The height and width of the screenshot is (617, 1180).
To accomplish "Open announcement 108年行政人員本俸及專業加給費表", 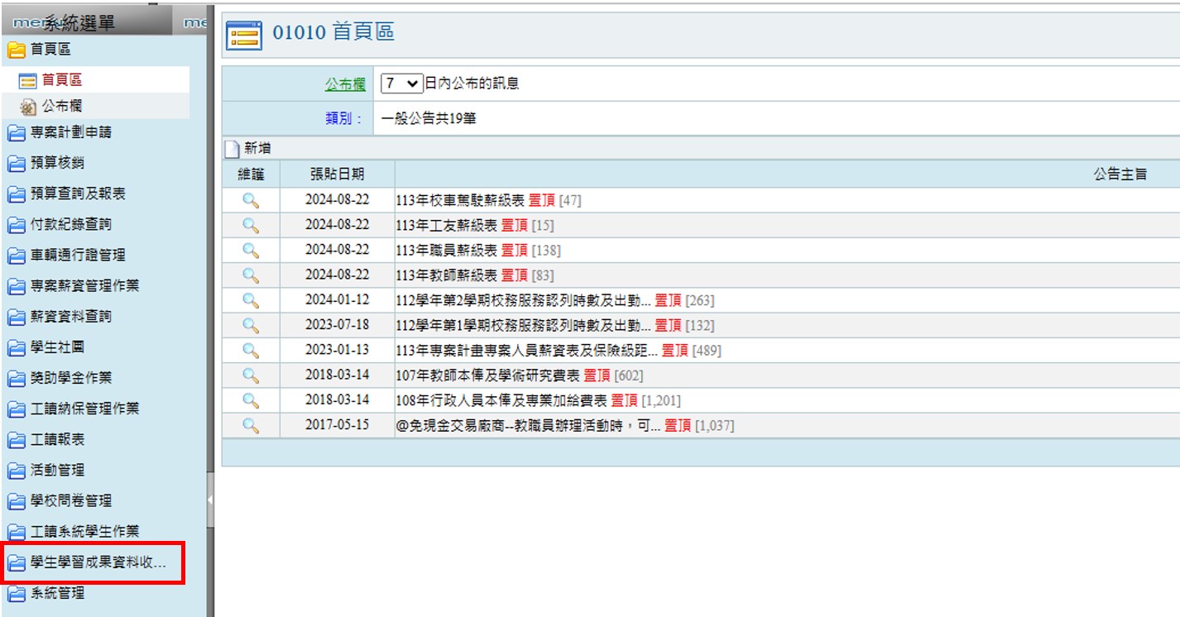I will pos(501,401).
